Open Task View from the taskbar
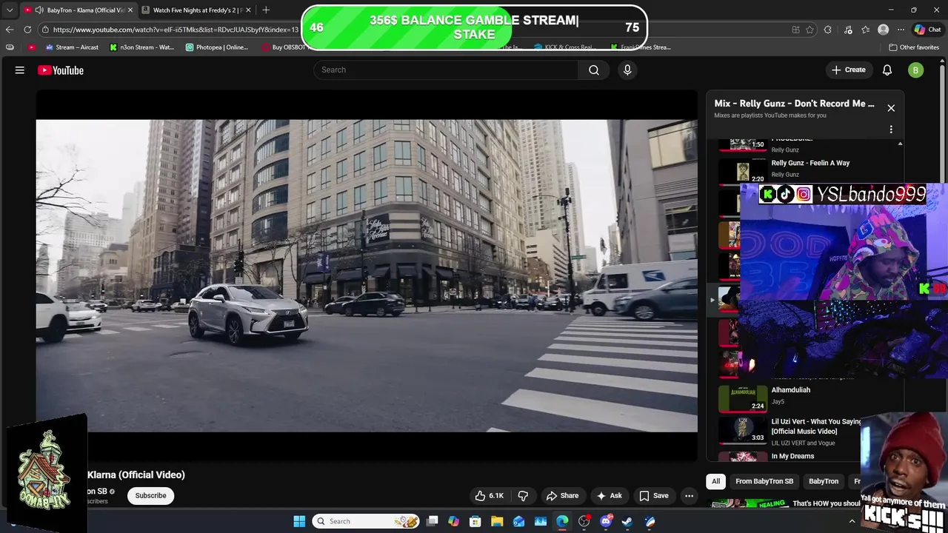Viewport: 948px width, 533px height. coord(433,521)
